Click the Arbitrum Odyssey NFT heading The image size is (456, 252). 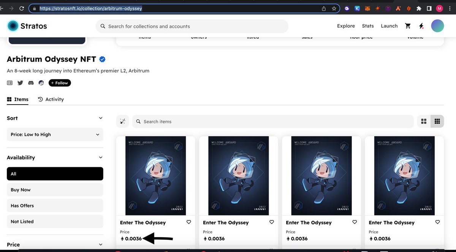(x=51, y=59)
